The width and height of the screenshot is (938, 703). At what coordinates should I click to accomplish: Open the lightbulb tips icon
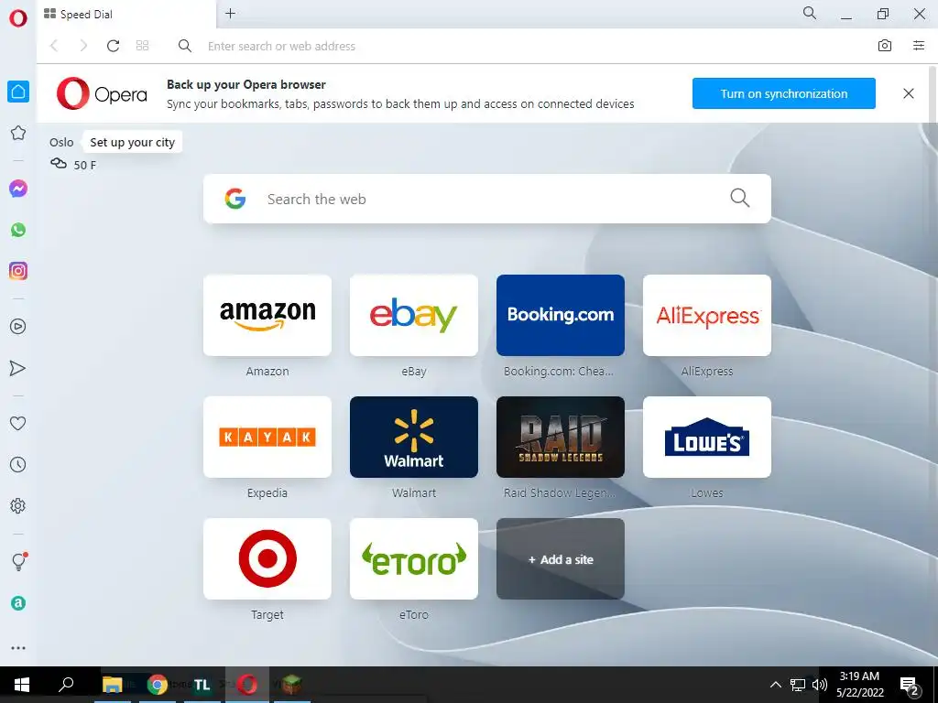point(18,561)
